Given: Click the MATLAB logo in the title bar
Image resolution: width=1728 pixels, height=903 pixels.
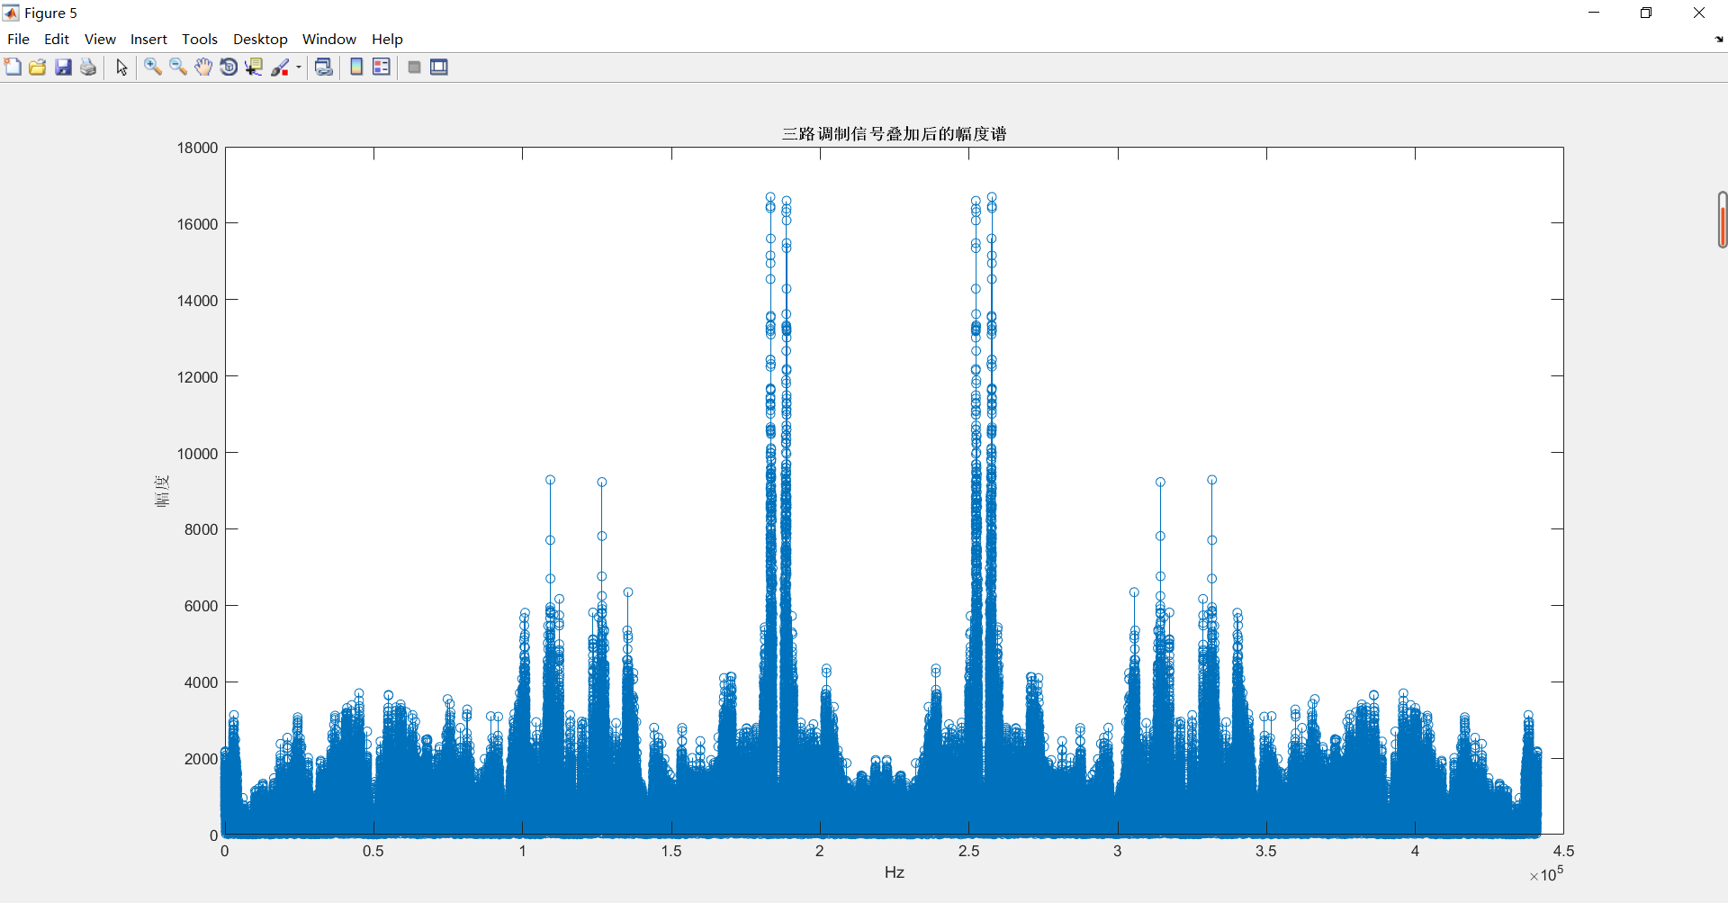Looking at the screenshot, I should point(11,13).
